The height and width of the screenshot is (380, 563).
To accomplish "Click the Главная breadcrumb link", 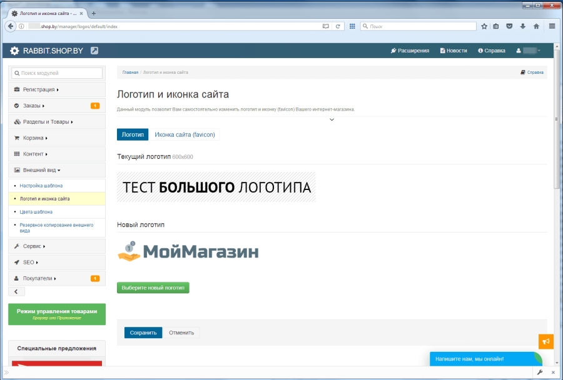I will point(130,72).
